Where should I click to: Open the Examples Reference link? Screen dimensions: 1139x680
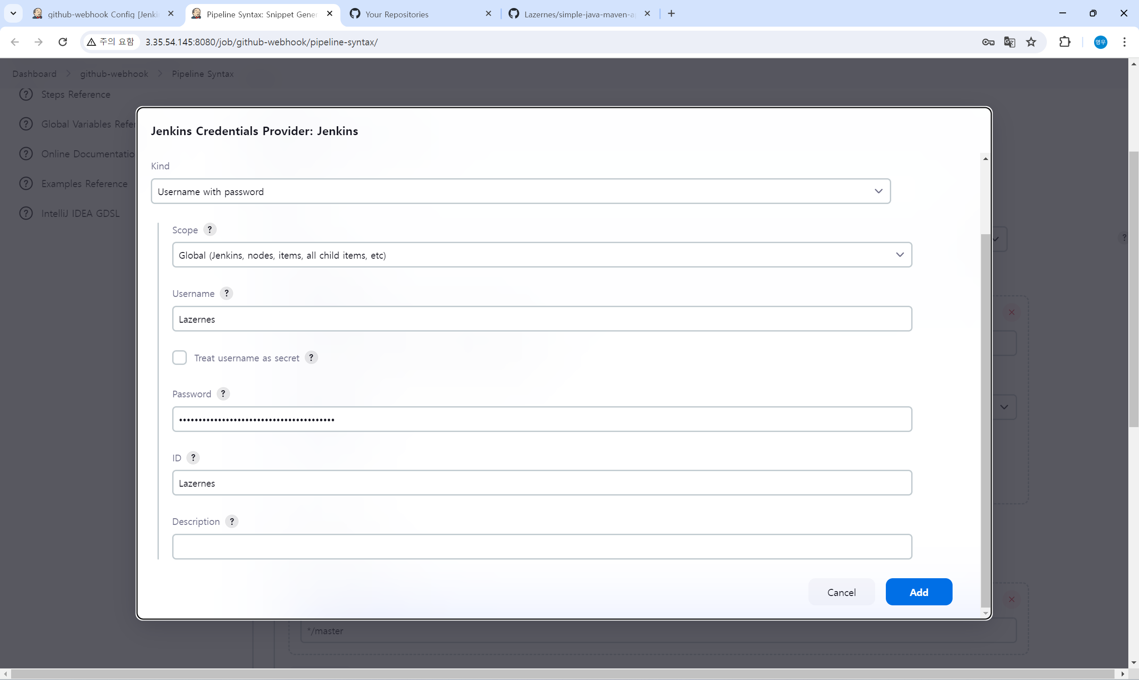[x=85, y=183]
